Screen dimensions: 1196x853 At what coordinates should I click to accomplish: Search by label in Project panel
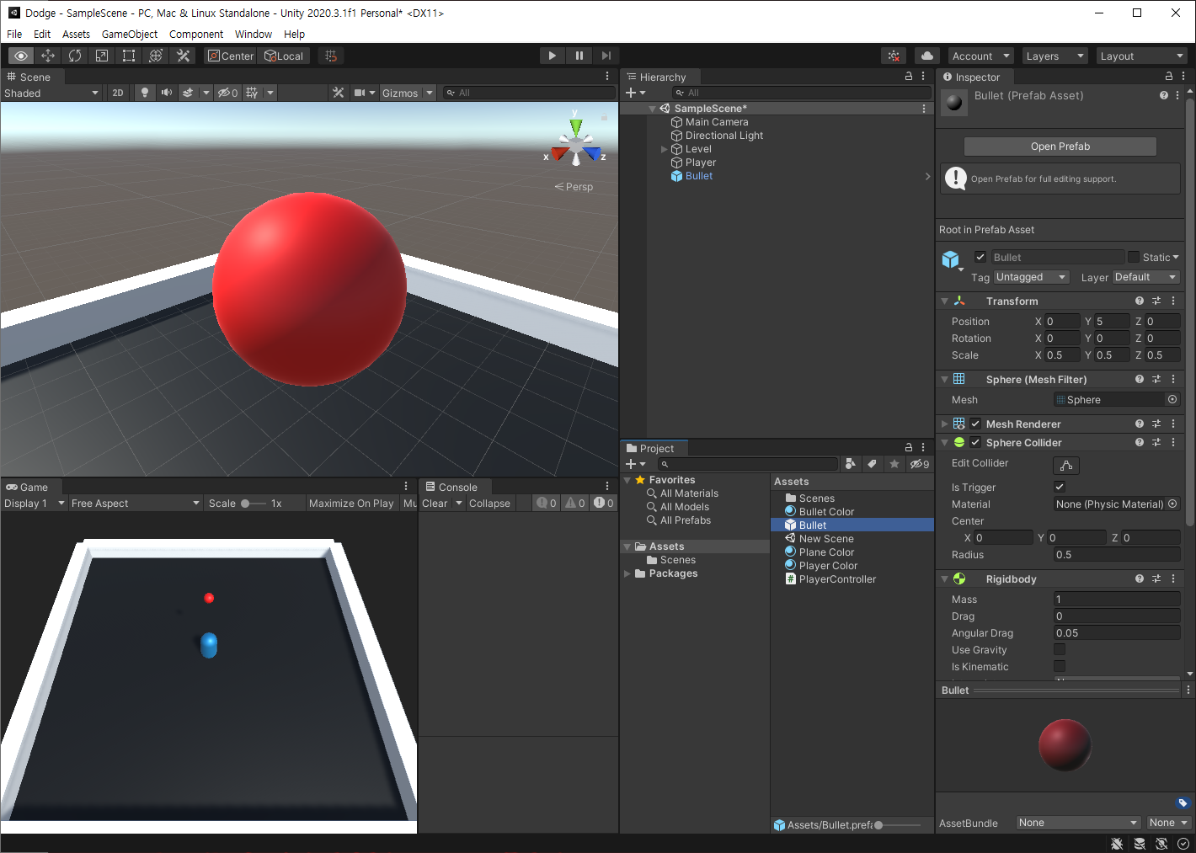pyautogui.click(x=873, y=464)
